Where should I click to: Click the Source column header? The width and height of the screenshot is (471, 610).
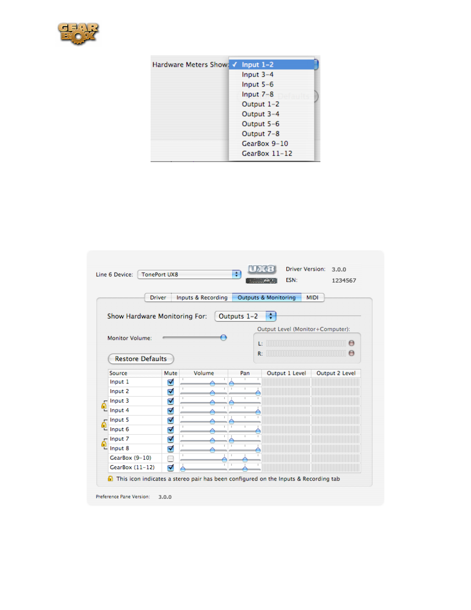coord(135,373)
